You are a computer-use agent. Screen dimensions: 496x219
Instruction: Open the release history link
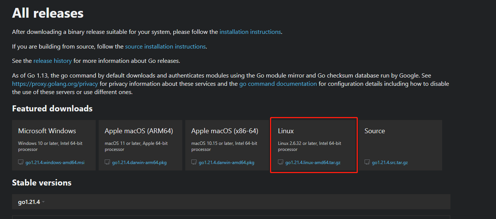(53, 61)
